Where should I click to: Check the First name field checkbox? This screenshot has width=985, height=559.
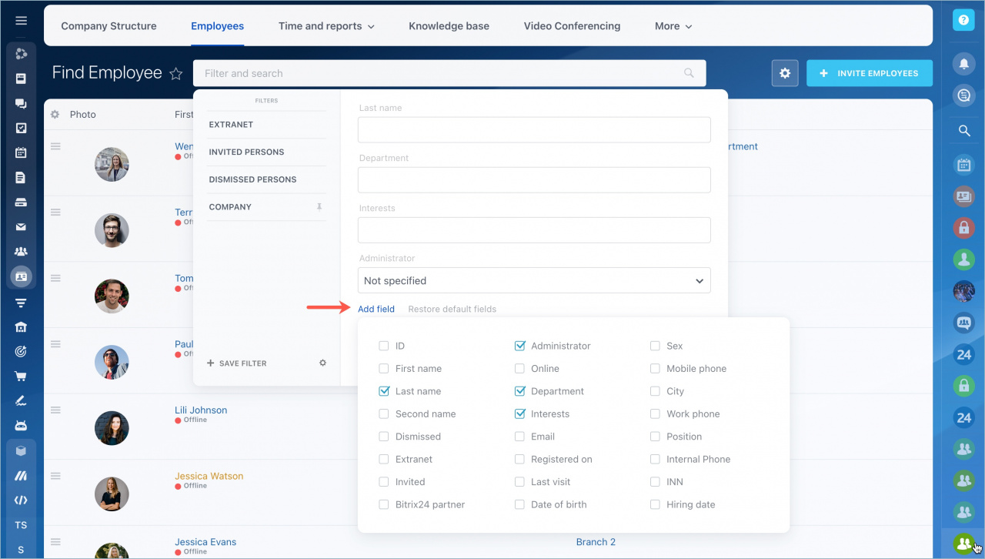pyautogui.click(x=384, y=369)
